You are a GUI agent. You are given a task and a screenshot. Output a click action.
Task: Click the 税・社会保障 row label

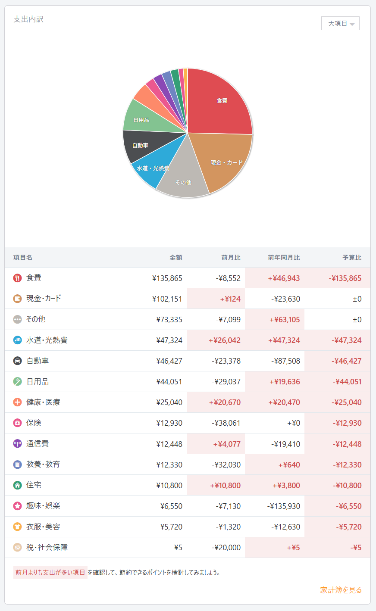47,547
